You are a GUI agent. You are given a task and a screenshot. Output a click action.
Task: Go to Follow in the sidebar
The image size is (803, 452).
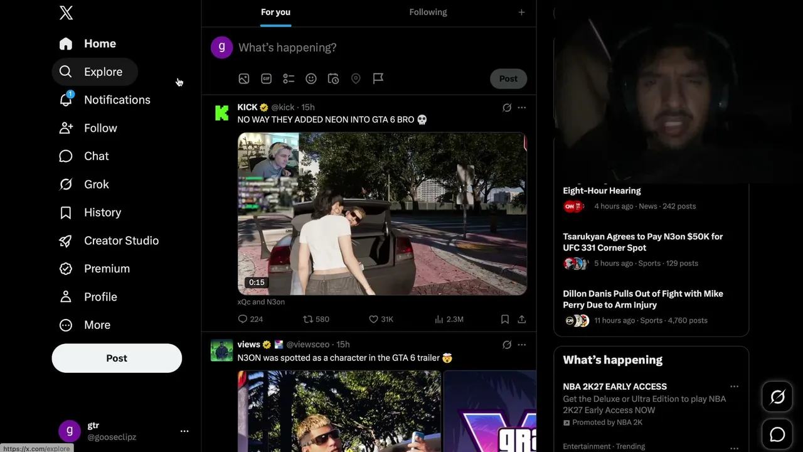coord(88,128)
